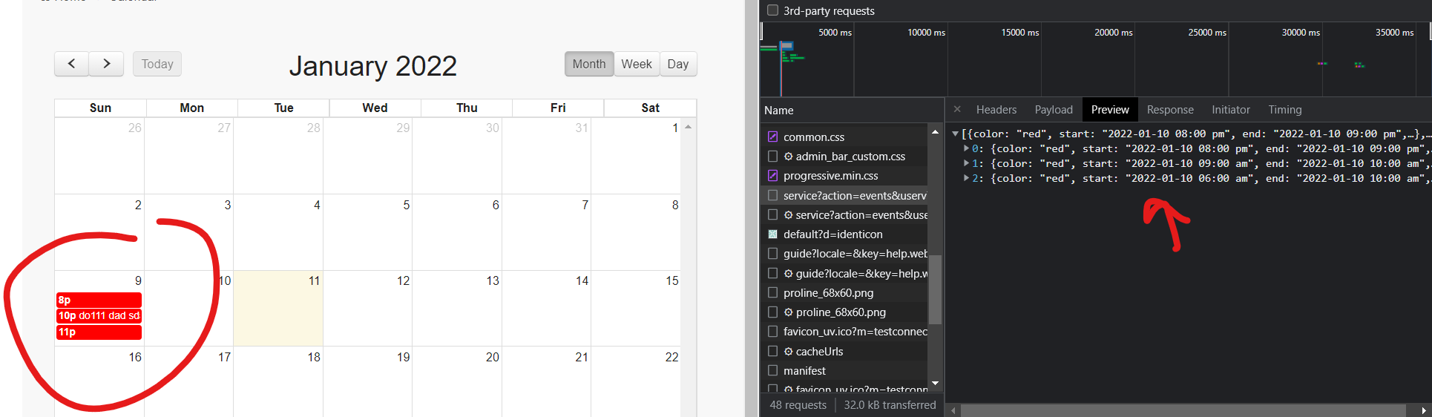This screenshot has width=1432, height=417.
Task: Expand JSON item 0 in preview
Action: [x=966, y=148]
